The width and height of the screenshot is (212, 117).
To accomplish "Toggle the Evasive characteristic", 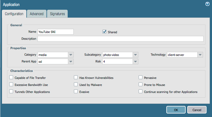I will pos(76,92).
